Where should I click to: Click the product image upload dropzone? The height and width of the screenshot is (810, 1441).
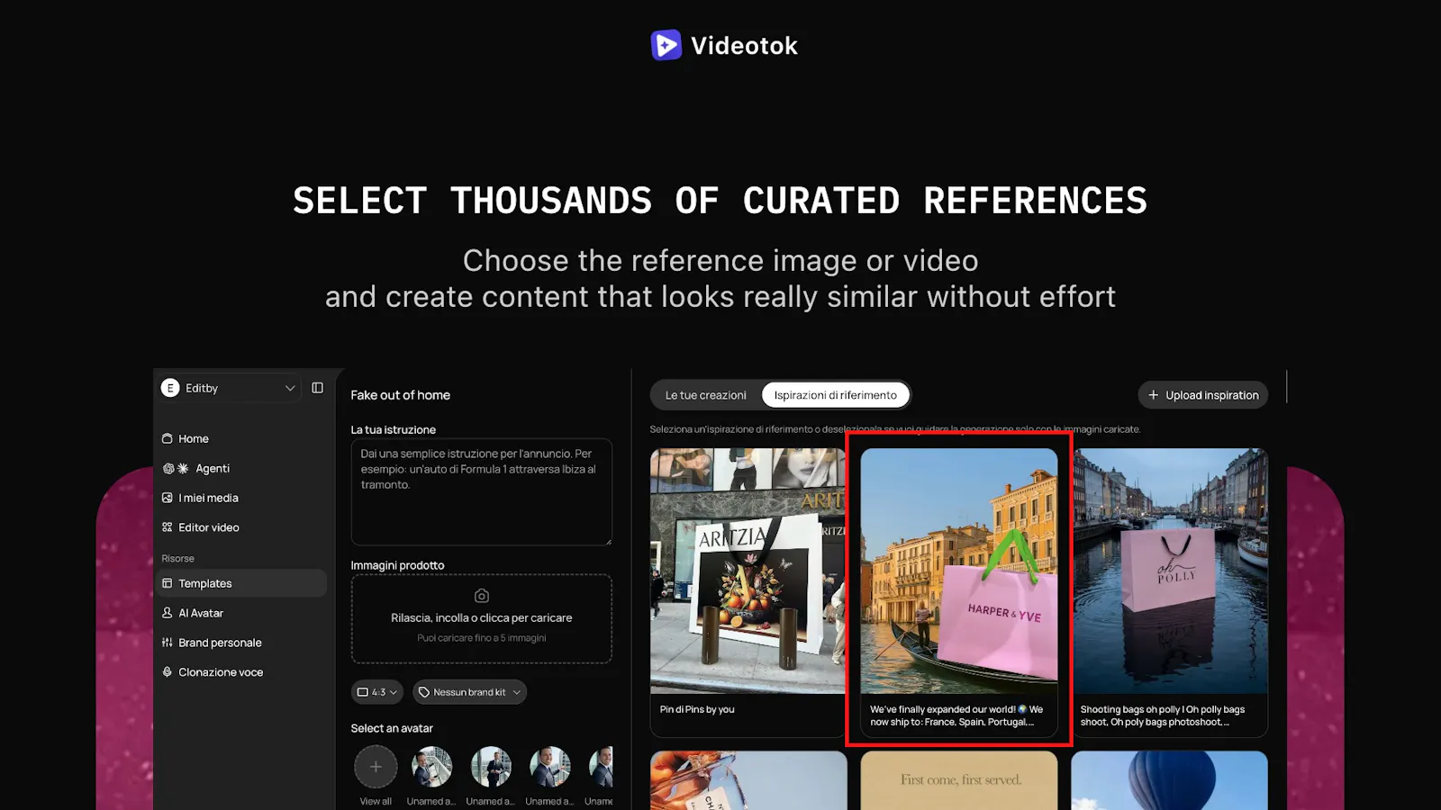481,619
